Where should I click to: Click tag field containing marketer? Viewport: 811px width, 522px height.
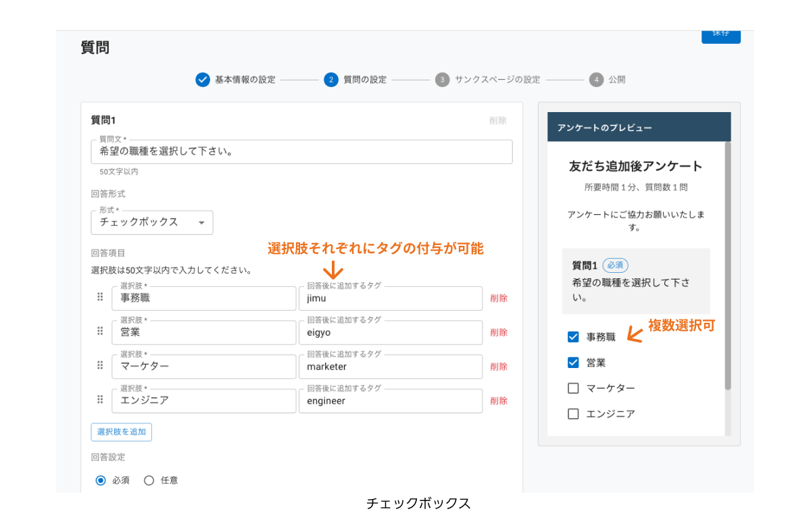[391, 367]
